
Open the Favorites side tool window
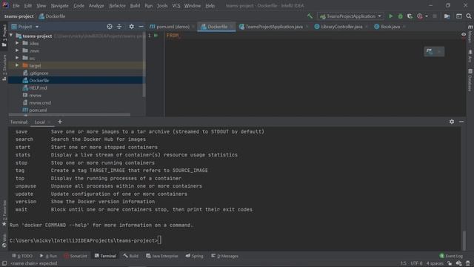tap(4, 213)
